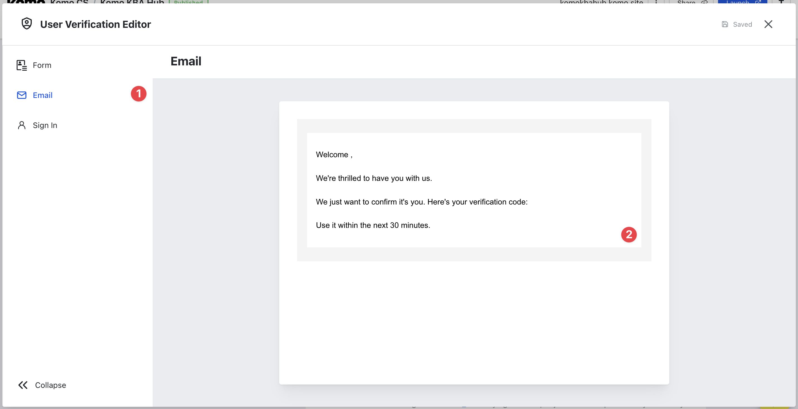Click the 'Welcome ,' line in email
The width and height of the screenshot is (798, 409).
[x=334, y=154]
